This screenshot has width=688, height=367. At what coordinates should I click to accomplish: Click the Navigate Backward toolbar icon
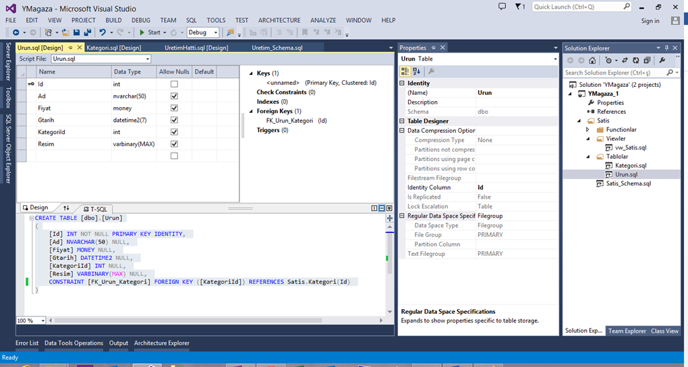(16, 32)
